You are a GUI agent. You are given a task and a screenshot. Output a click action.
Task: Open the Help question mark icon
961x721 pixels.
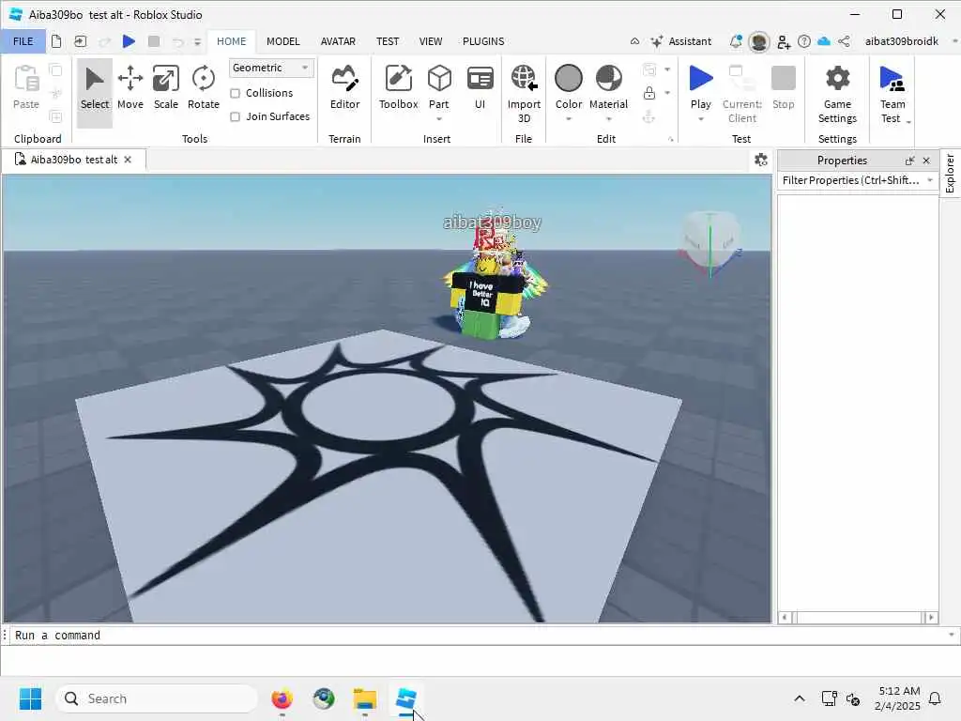click(x=804, y=41)
